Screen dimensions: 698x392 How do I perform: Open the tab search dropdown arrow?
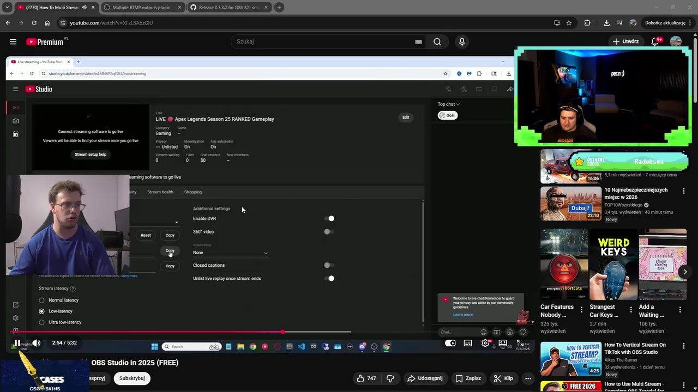[x=7, y=7]
